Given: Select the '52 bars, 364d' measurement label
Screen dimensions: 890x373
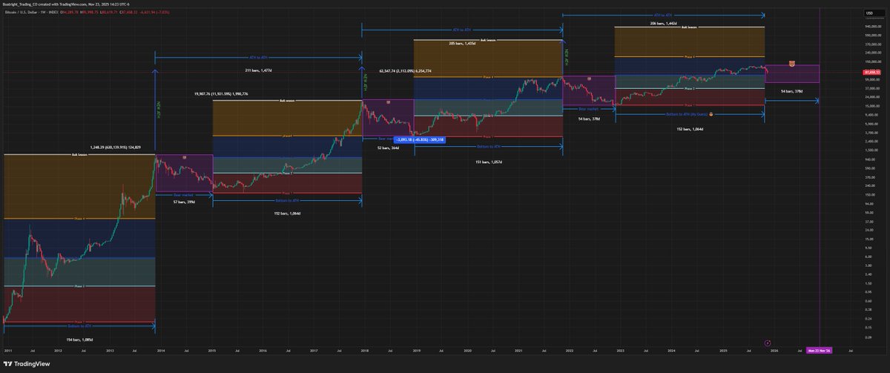Looking at the screenshot, I should click(x=388, y=148).
